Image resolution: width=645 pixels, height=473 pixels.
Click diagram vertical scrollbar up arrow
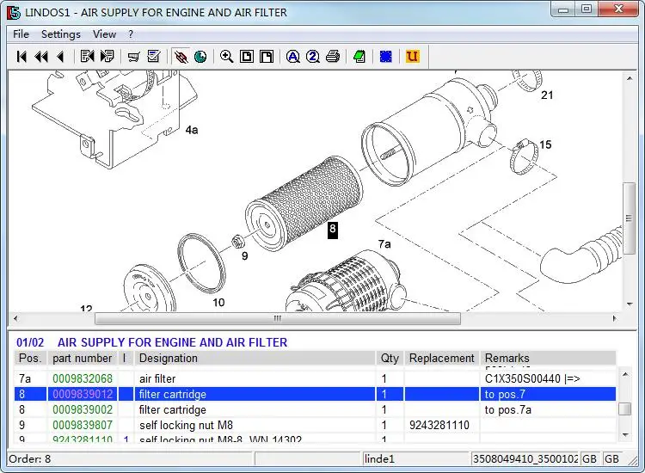(x=630, y=78)
